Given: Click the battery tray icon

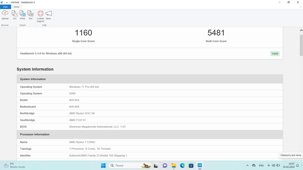Looking at the screenshot, I should point(278,166).
